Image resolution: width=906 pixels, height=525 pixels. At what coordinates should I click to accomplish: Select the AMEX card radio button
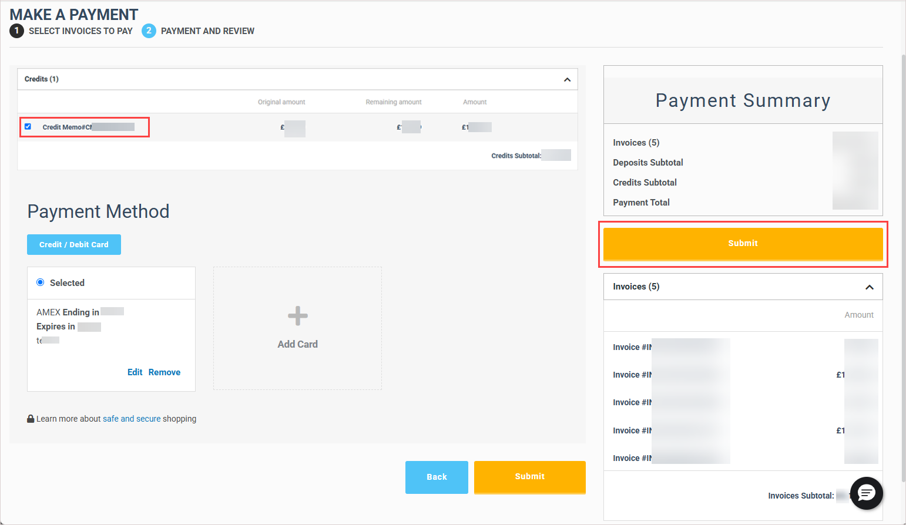coord(41,282)
